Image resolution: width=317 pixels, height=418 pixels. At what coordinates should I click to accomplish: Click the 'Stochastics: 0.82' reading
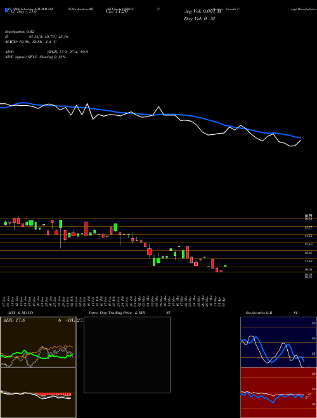point(20,32)
